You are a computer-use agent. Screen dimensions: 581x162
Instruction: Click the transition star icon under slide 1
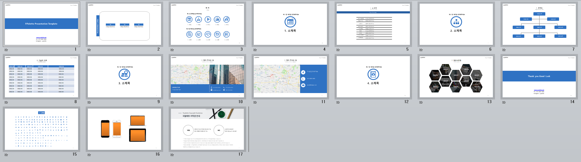6,50
